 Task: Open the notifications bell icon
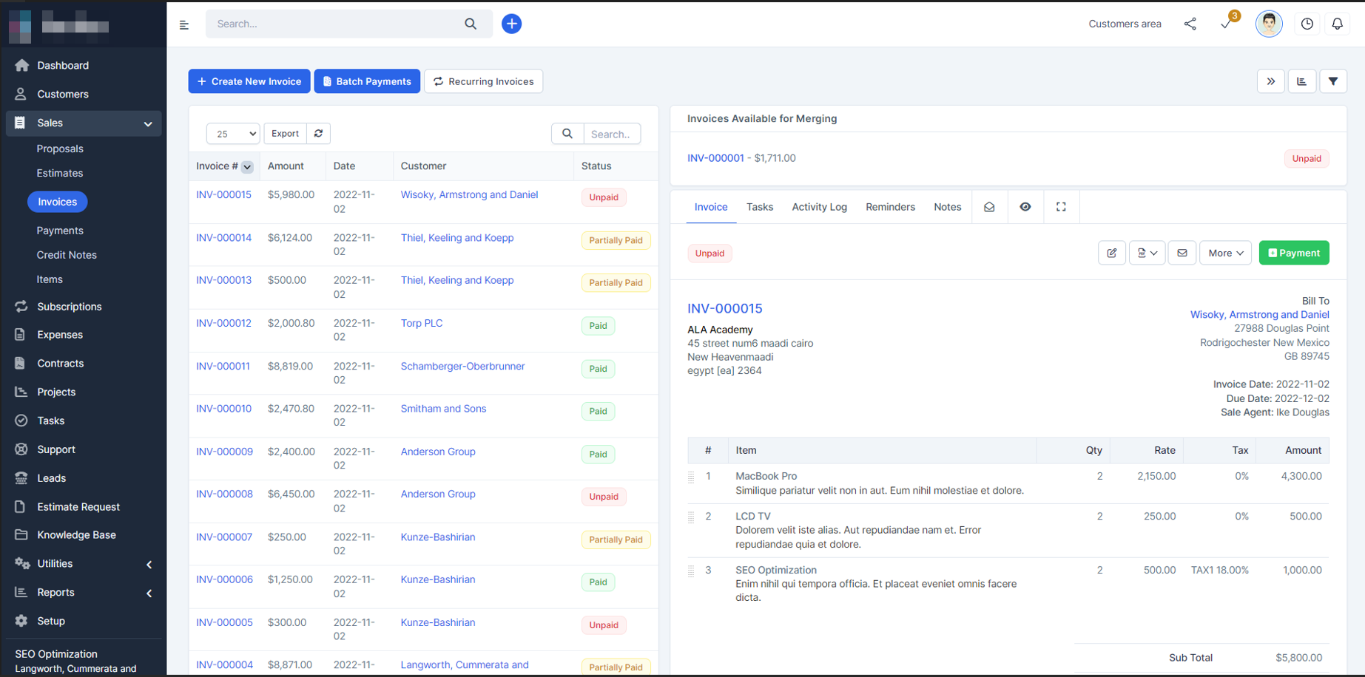(1337, 24)
